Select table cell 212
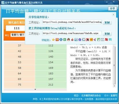Screen dimensions: 119x104 click(51, 85)
